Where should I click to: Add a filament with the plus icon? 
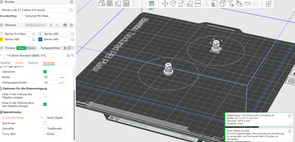(51, 25)
